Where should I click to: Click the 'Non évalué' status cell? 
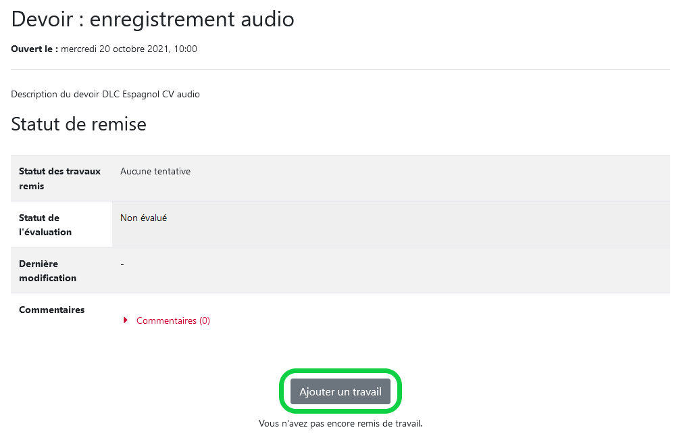143,218
